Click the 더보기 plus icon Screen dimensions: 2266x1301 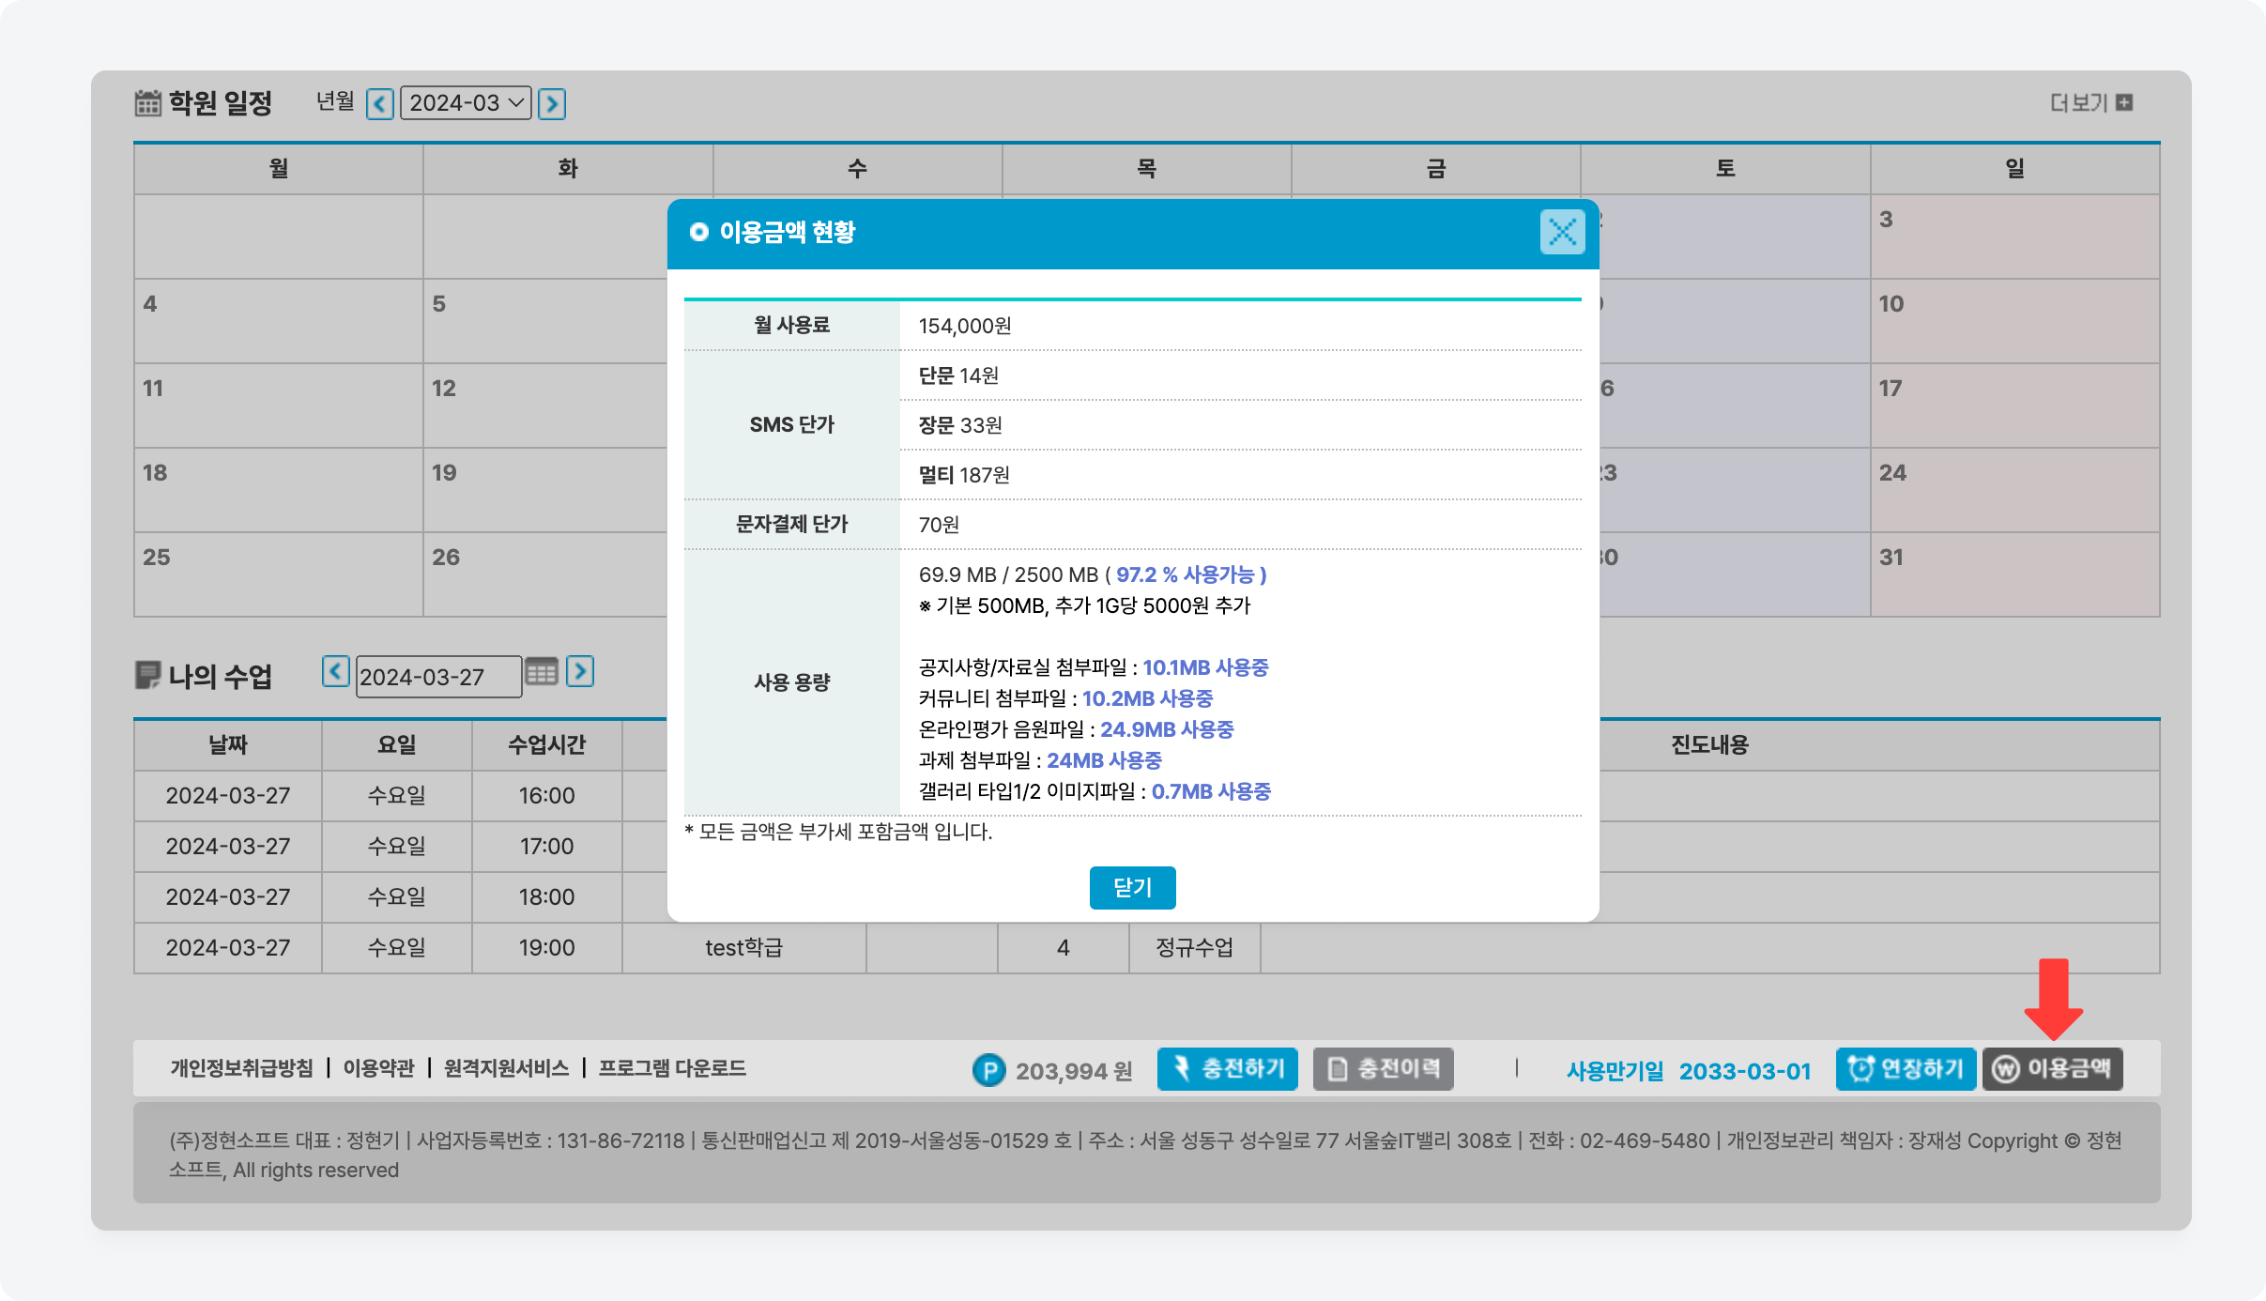point(2124,102)
